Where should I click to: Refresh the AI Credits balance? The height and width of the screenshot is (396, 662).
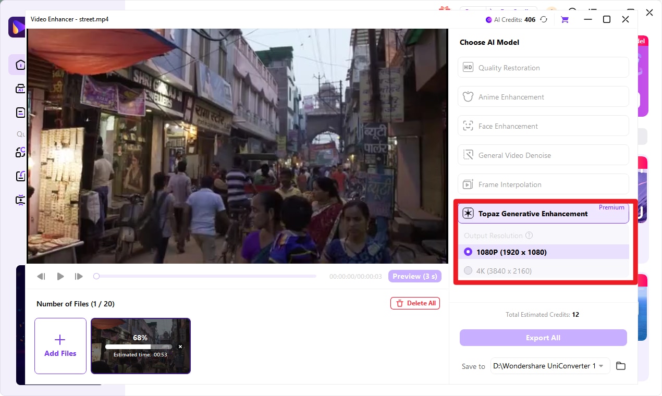tap(544, 19)
